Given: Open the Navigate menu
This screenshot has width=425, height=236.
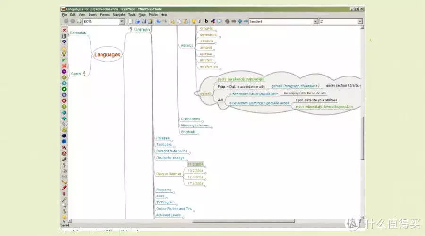Looking at the screenshot, I should 119,15.
